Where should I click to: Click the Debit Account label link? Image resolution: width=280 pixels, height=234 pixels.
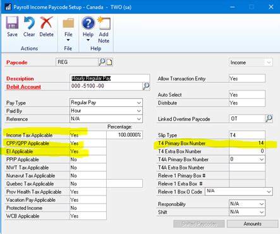pyautogui.click(x=23, y=87)
